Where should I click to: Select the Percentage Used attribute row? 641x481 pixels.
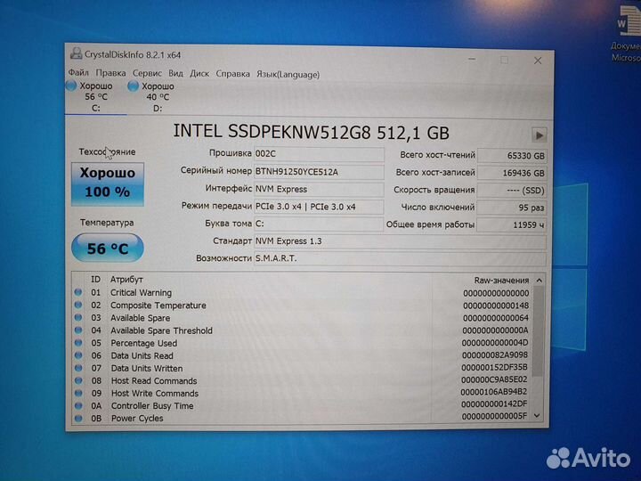click(303, 343)
